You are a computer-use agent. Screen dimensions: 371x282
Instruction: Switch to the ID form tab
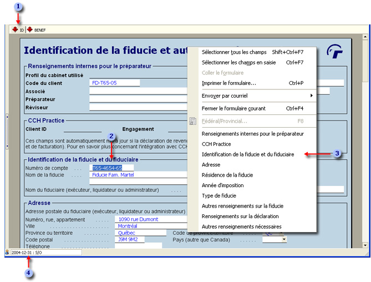point(18,30)
